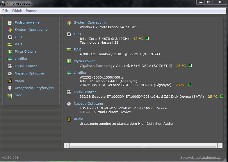Image resolution: width=228 pixels, height=162 pixels.
Task: Click Napędy Optyczne heading in summary panel
Action: [88, 104]
